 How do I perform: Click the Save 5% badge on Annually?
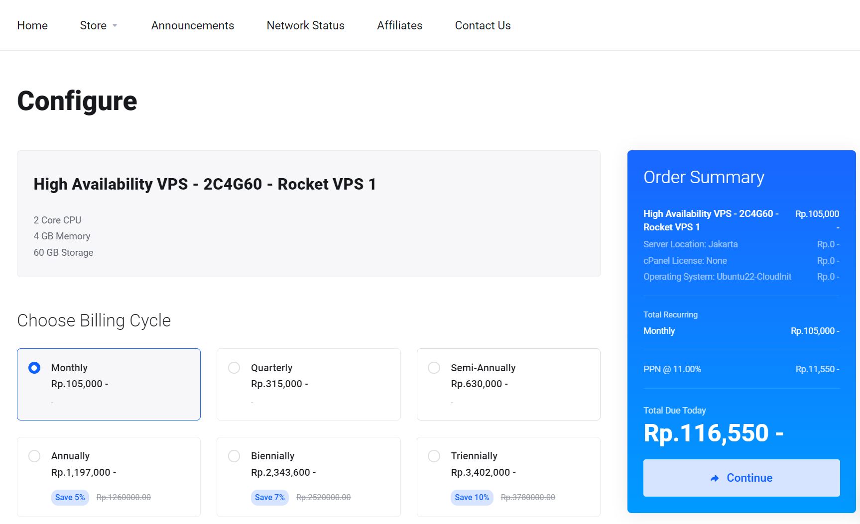coord(70,497)
